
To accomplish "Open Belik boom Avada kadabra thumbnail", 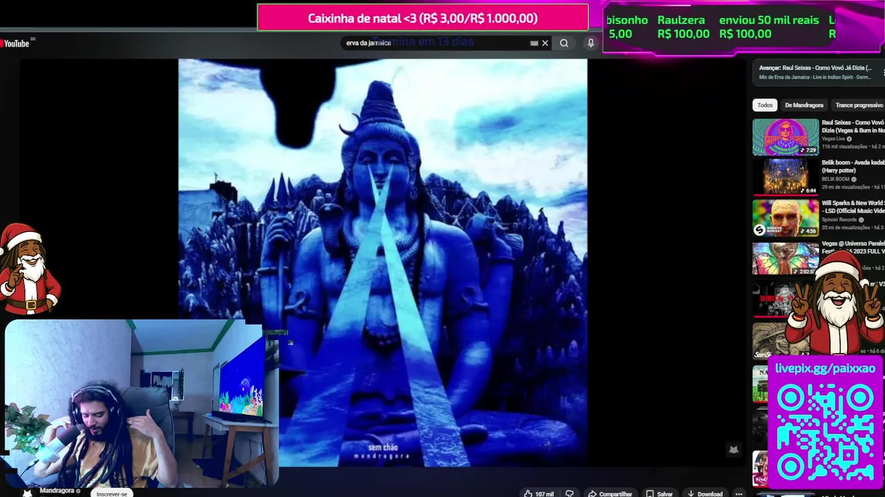I will point(785,177).
